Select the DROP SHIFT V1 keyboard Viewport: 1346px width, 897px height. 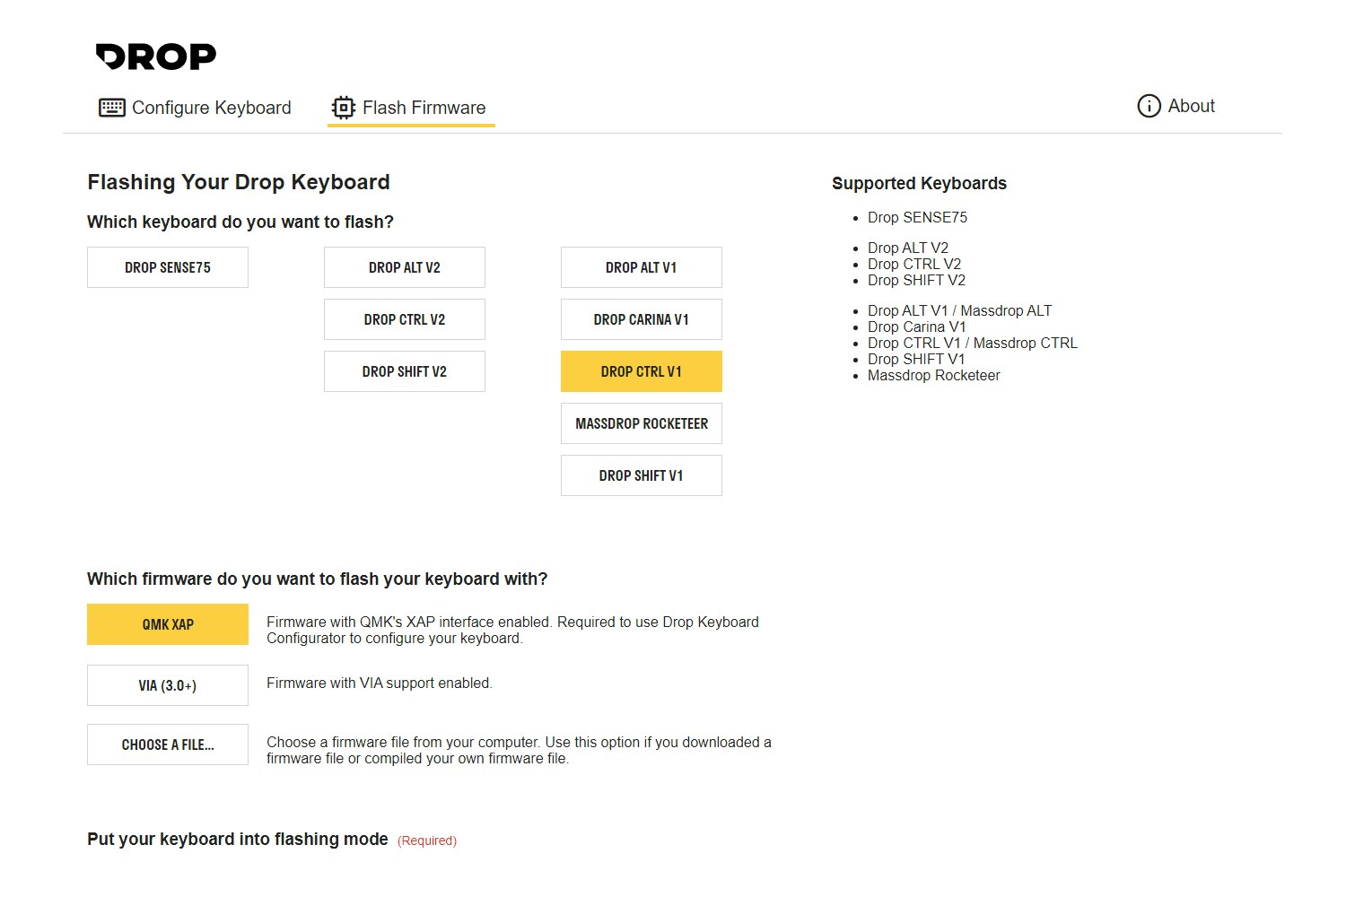pos(641,475)
